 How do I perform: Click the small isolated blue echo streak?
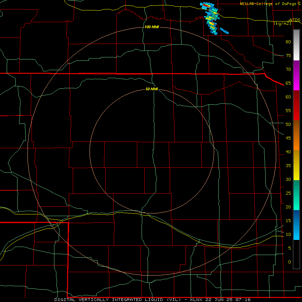point(224,31)
